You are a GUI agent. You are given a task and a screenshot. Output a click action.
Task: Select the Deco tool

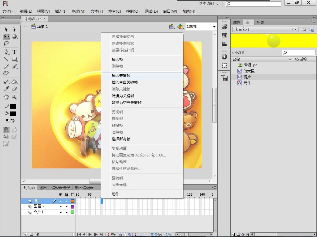6,73
